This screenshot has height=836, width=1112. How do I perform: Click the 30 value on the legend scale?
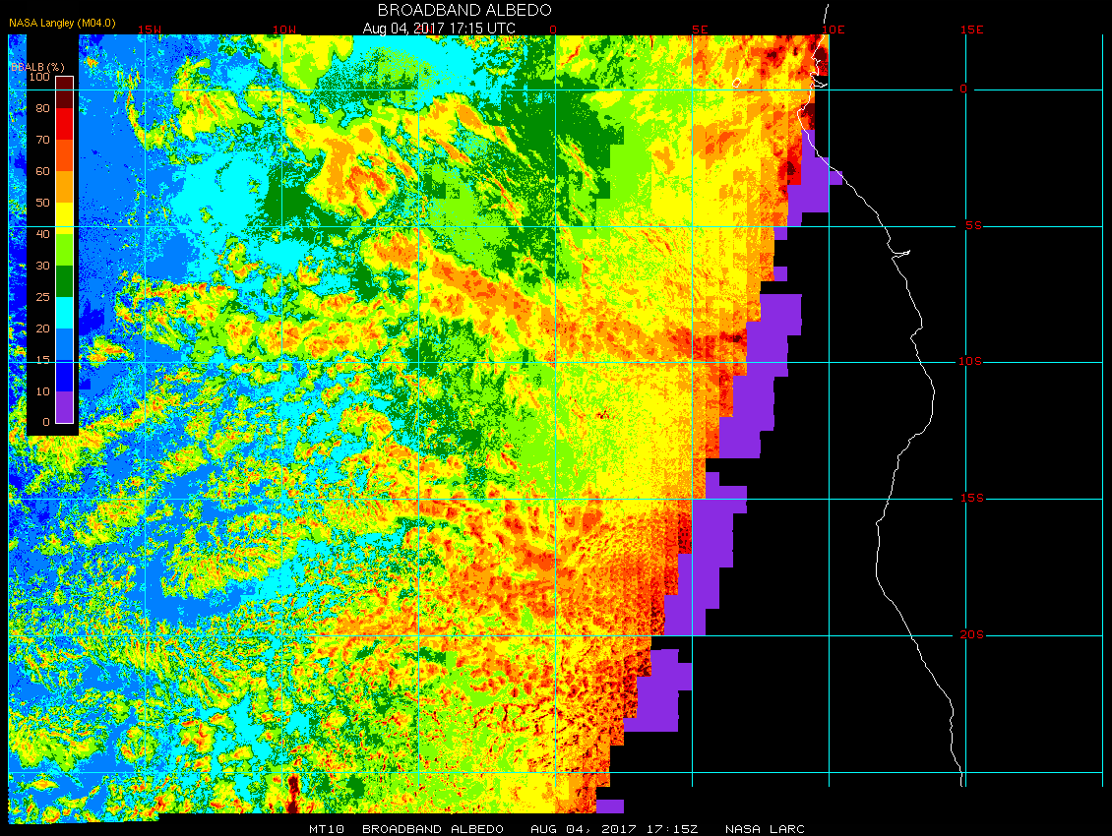pyautogui.click(x=42, y=266)
